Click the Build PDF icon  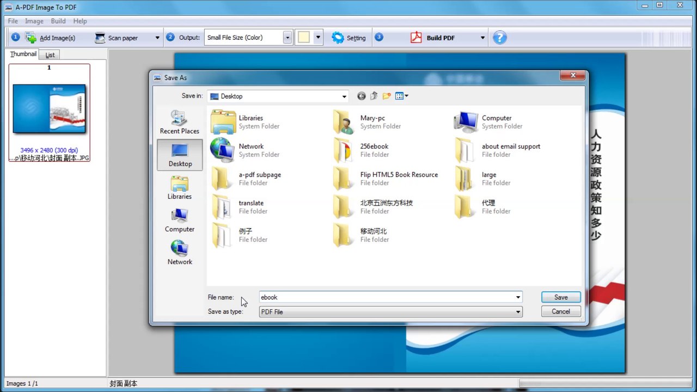point(417,38)
